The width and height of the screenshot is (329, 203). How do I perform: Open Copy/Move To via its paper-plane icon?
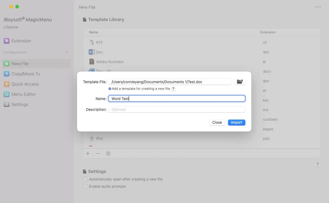point(7,74)
